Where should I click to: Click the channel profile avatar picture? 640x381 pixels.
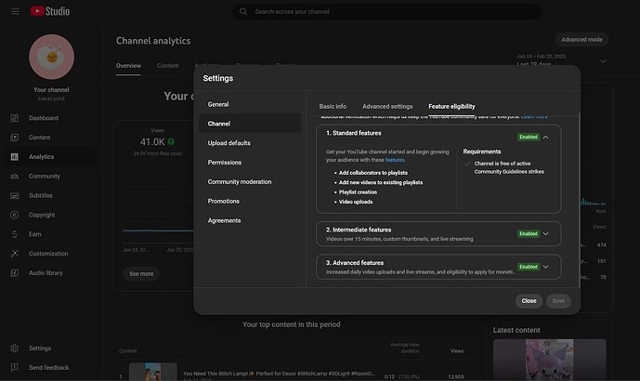(x=51, y=58)
